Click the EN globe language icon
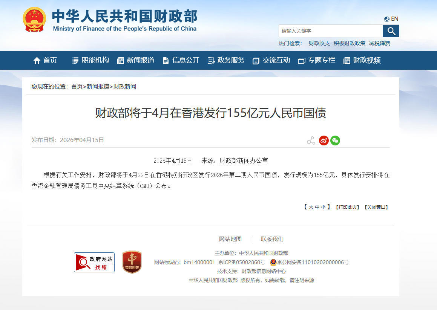 [x=386, y=18]
